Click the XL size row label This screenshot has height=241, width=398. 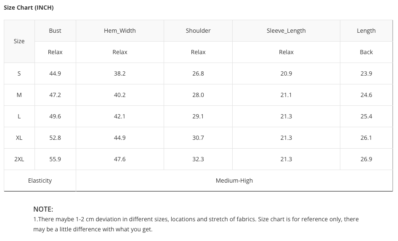pos(19,138)
